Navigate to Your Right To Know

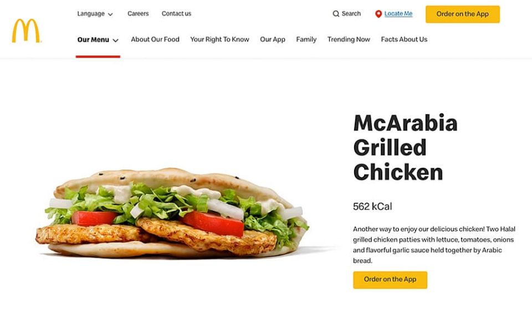[219, 39]
